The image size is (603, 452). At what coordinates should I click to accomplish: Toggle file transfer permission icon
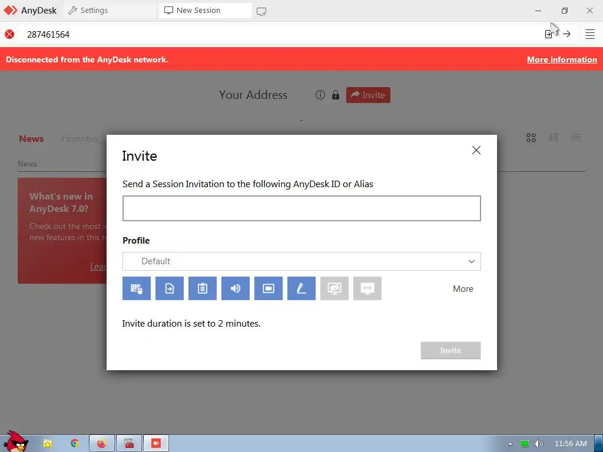click(170, 288)
